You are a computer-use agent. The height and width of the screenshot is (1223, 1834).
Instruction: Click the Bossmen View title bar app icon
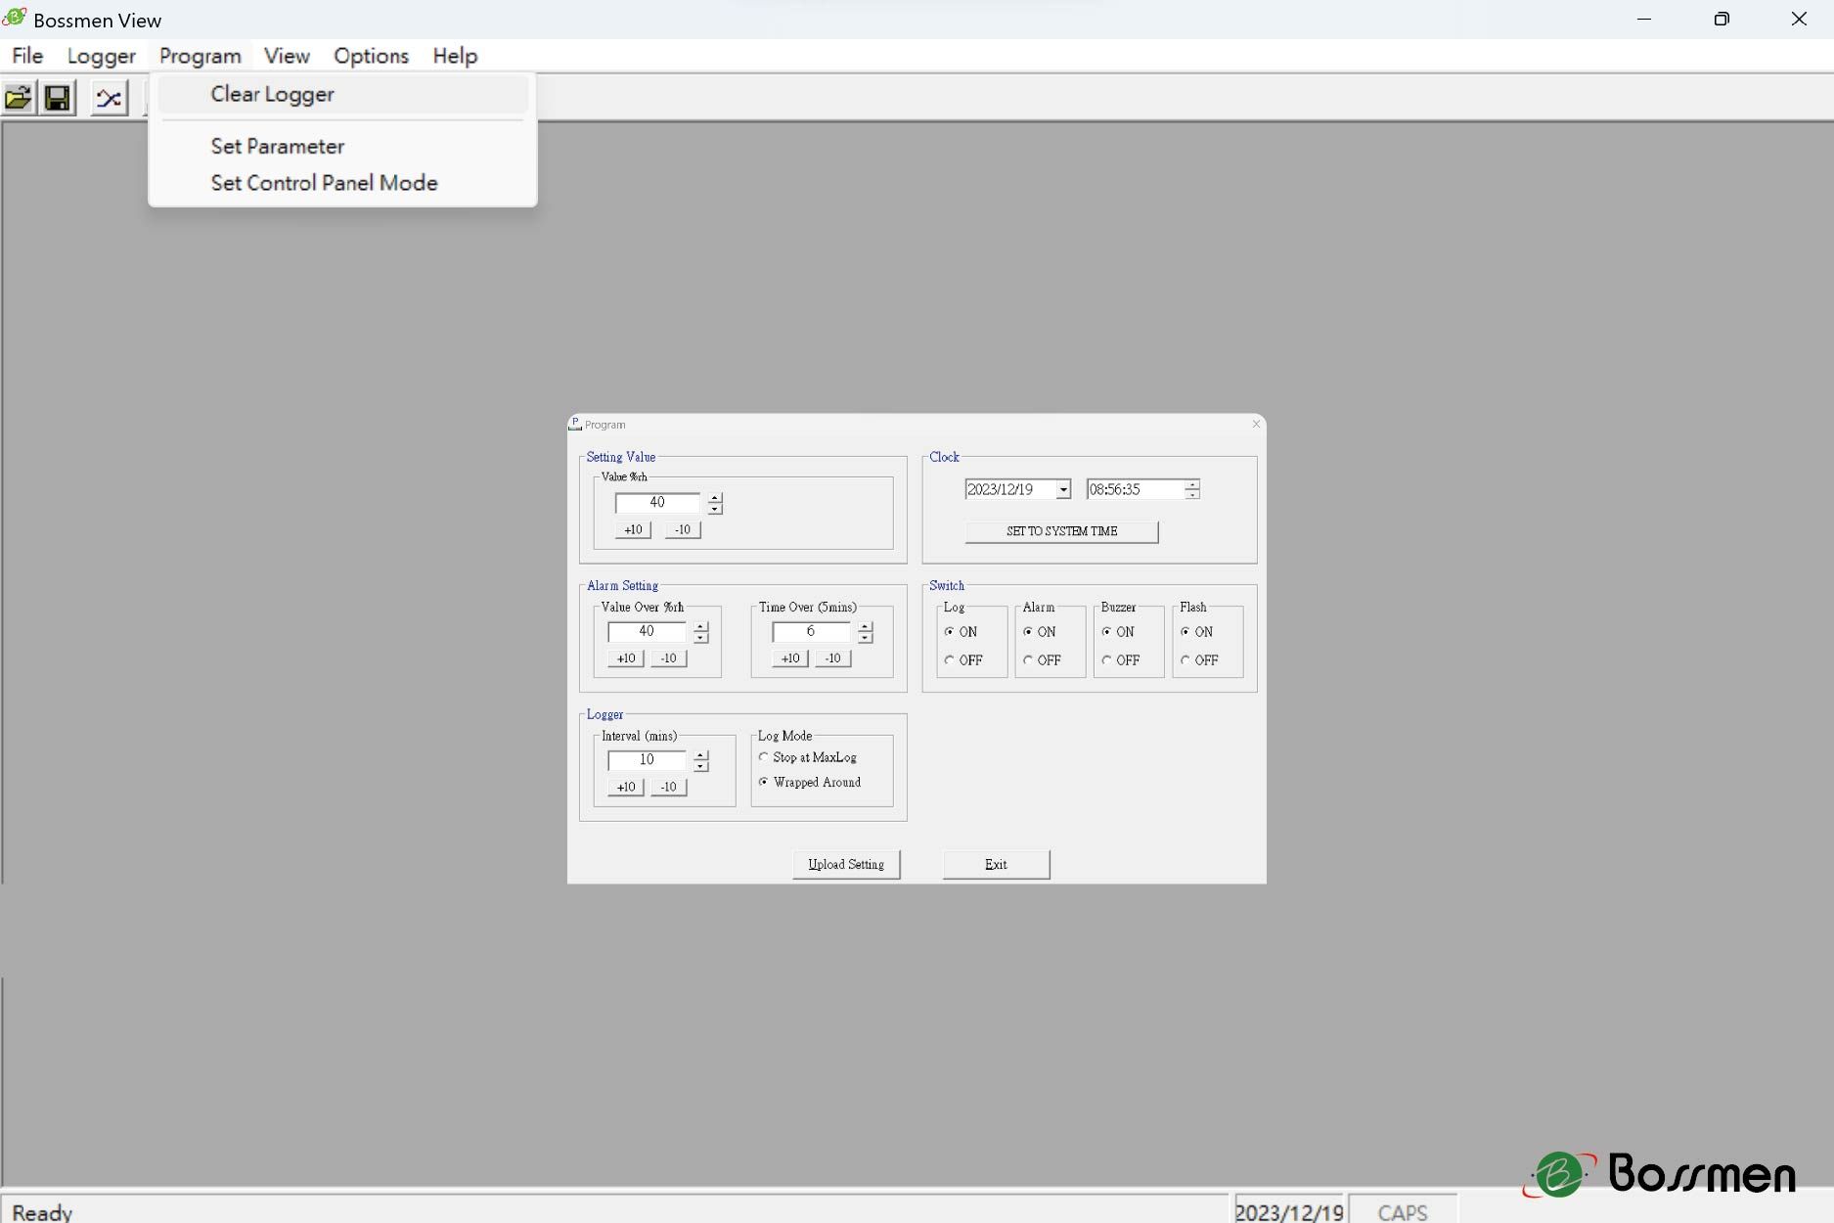(x=15, y=19)
